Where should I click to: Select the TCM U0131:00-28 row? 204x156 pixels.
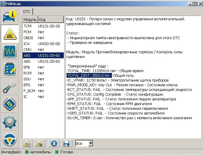(43, 26)
